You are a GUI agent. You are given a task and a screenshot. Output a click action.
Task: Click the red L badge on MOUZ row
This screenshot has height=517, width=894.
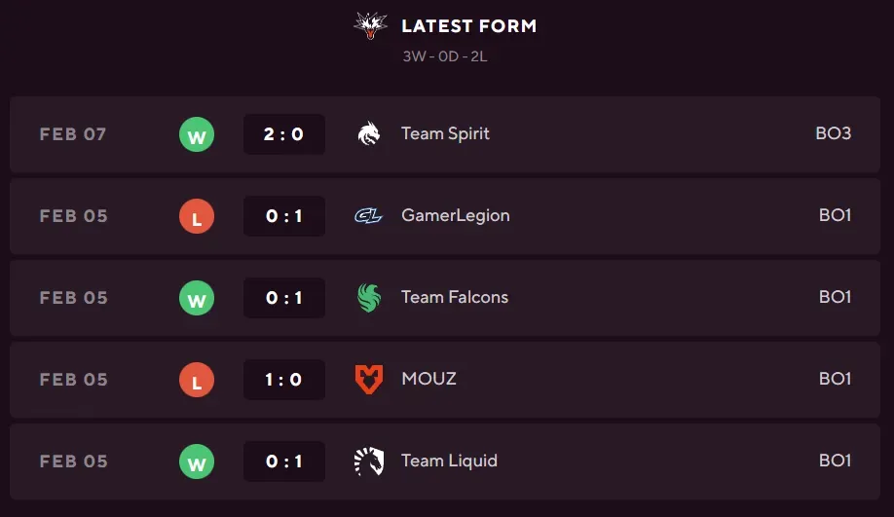coord(197,381)
